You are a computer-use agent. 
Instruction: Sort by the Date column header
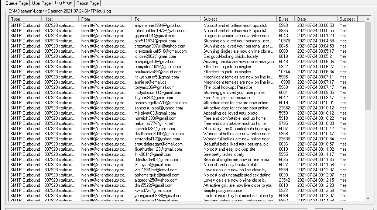click(x=316, y=19)
